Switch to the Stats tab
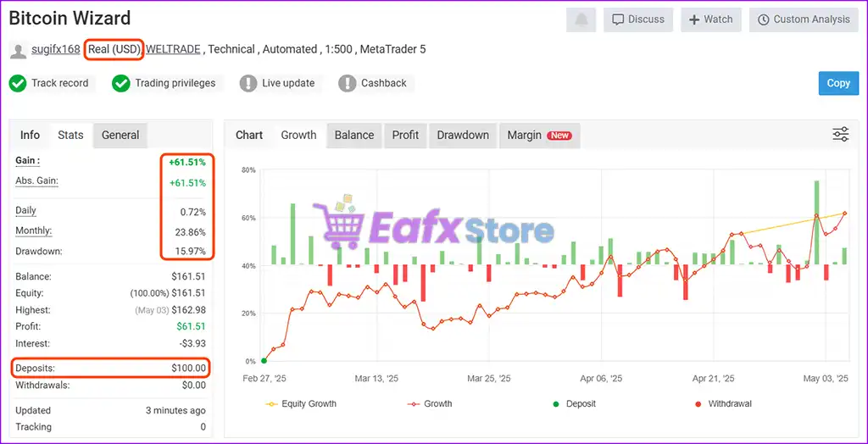868x444 pixels. point(71,135)
